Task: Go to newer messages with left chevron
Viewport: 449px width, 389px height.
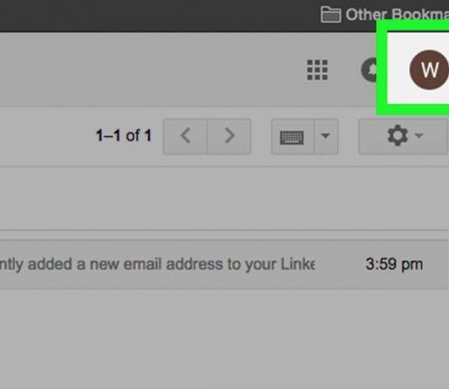Action: (x=185, y=136)
